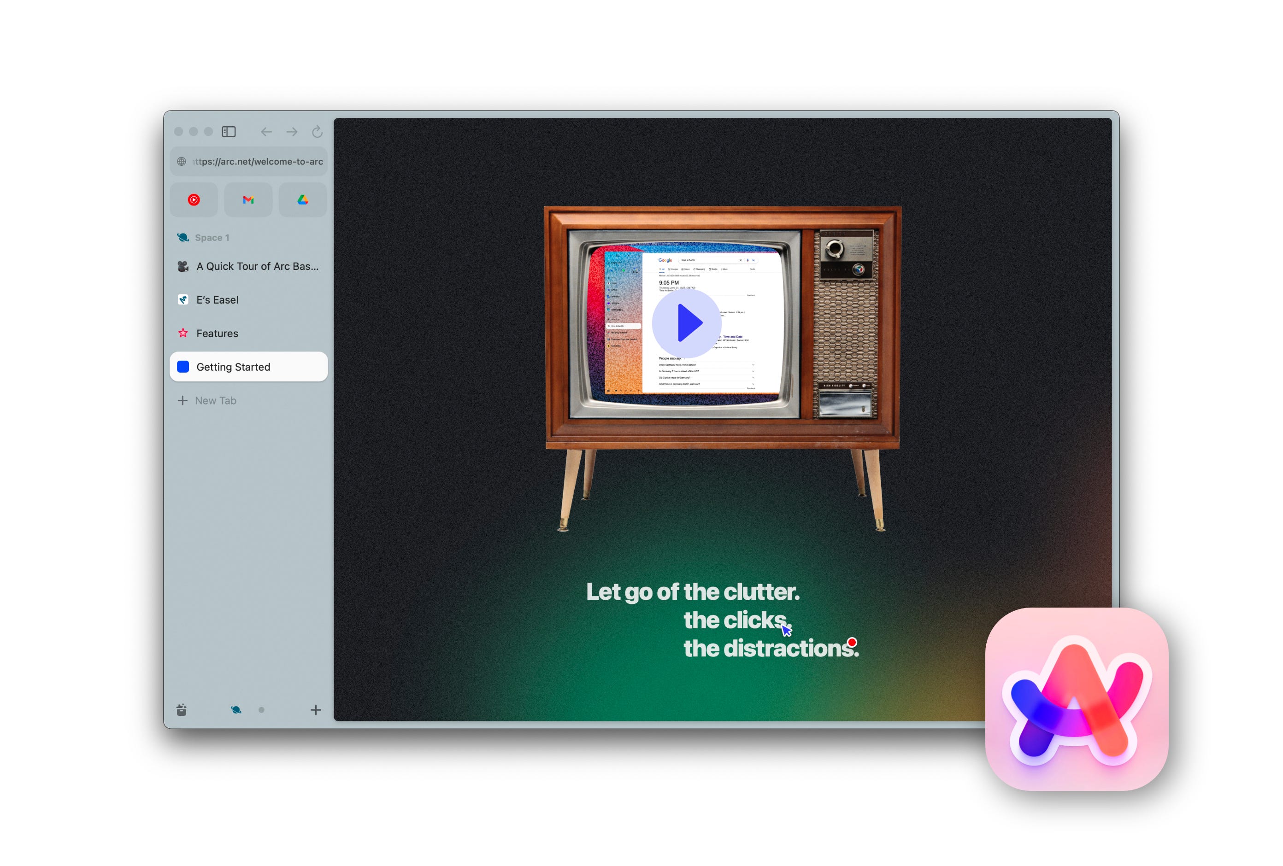Click the star icon on the Features tab
Image resolution: width=1283 pixels, height=866 pixels.
183,333
